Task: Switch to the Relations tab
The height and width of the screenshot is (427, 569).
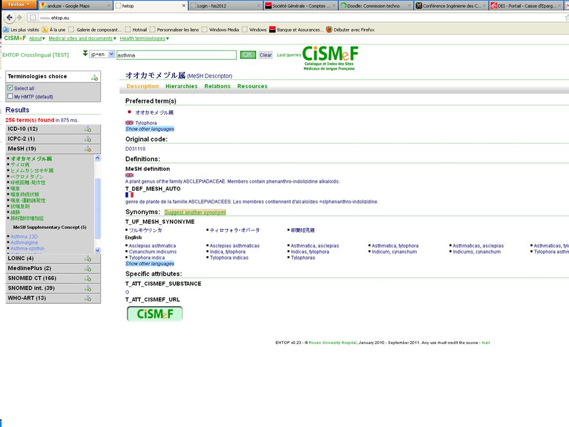Action: (218, 87)
